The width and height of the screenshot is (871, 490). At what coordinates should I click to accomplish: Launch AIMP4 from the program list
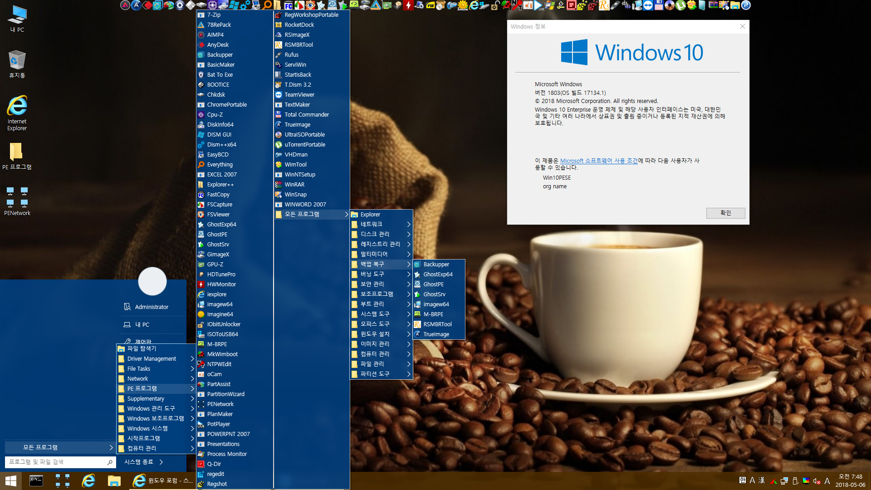[x=235, y=35]
